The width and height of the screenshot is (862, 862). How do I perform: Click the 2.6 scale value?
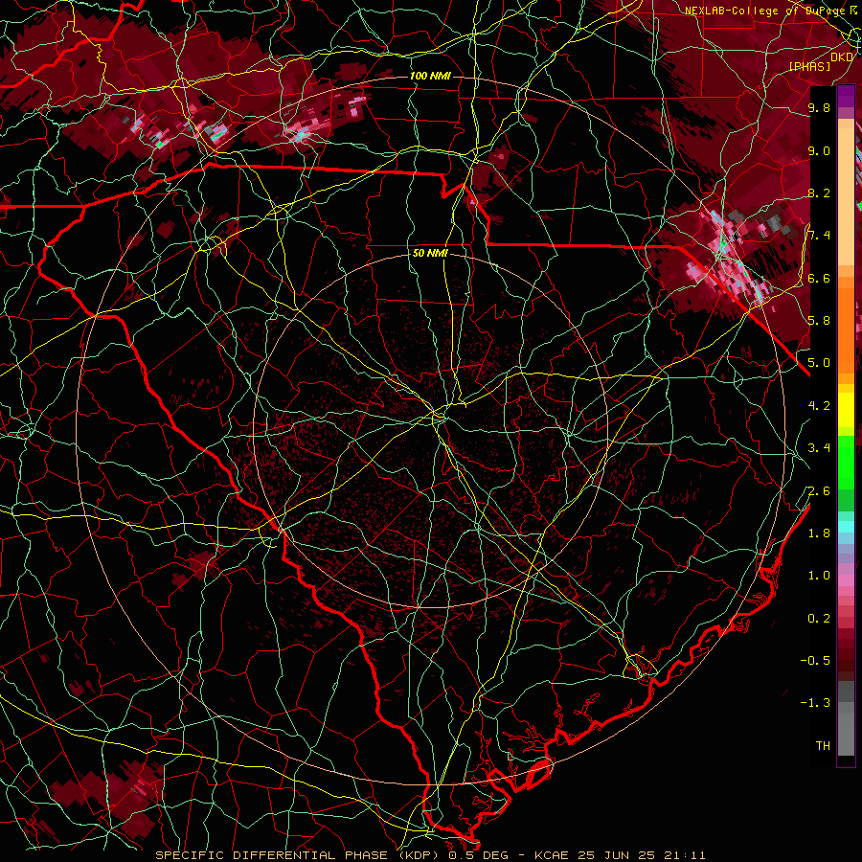click(x=819, y=491)
